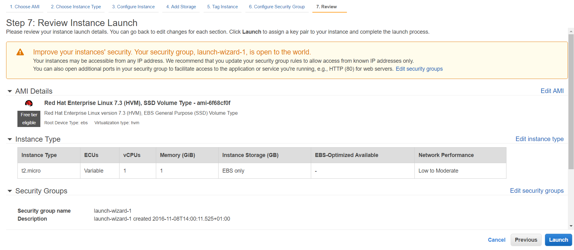
Task: Open the 5. Tag Instance step
Action: (223, 7)
